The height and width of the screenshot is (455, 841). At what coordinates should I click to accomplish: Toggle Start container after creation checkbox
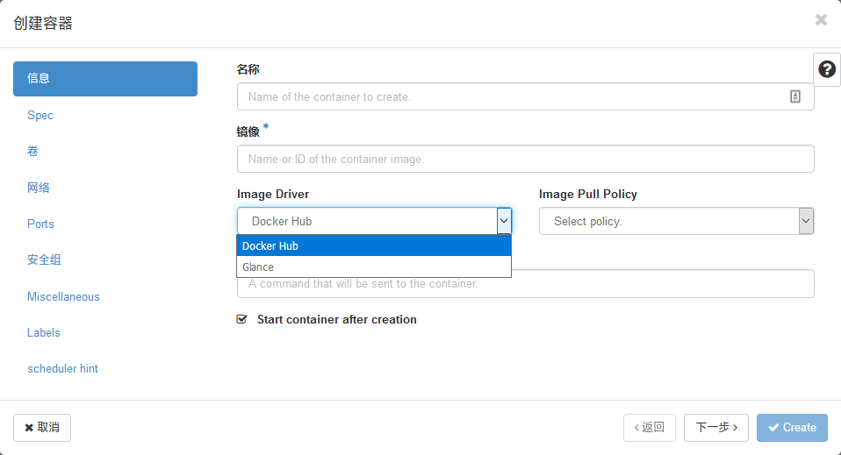pos(242,320)
